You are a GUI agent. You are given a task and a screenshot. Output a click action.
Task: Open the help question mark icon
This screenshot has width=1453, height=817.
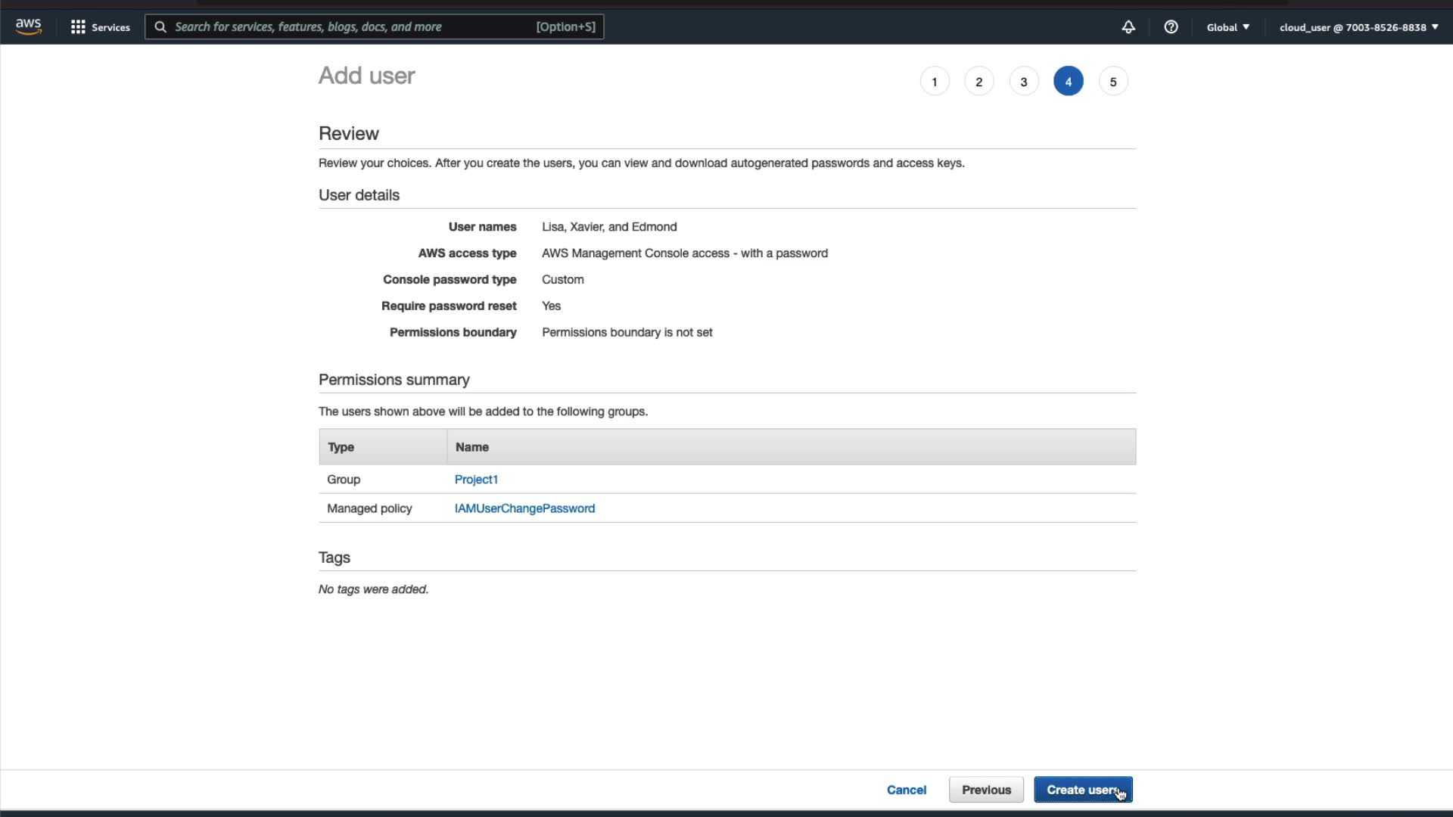coord(1171,27)
